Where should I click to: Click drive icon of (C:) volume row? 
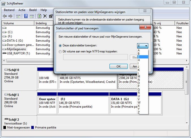pos(5,32)
